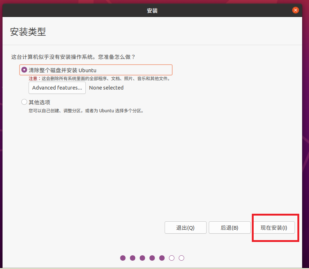Viewport: 309px width, 269px height.
Task: Close the installer with the orange X button
Action: pyautogui.click(x=296, y=10)
